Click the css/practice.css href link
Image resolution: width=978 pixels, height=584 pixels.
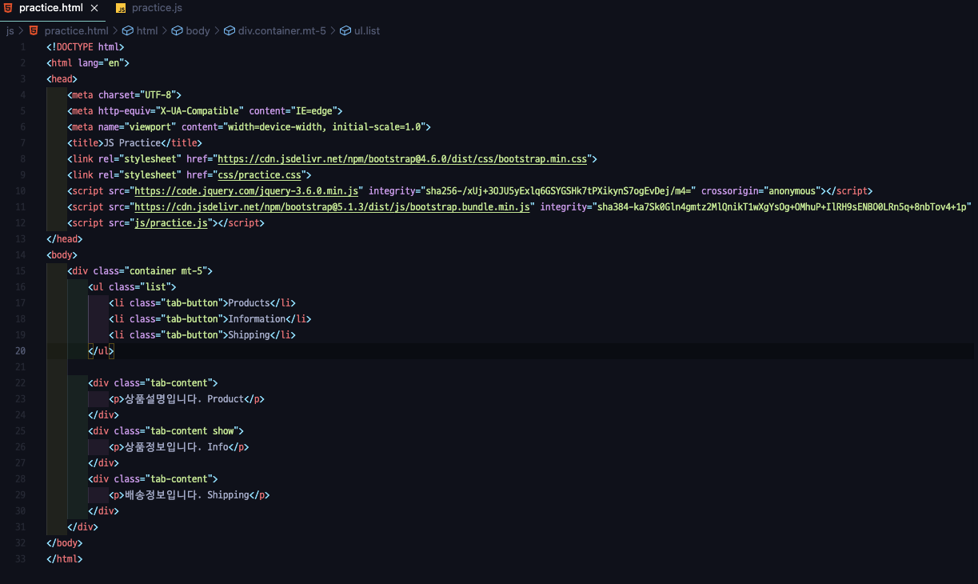(x=260, y=174)
